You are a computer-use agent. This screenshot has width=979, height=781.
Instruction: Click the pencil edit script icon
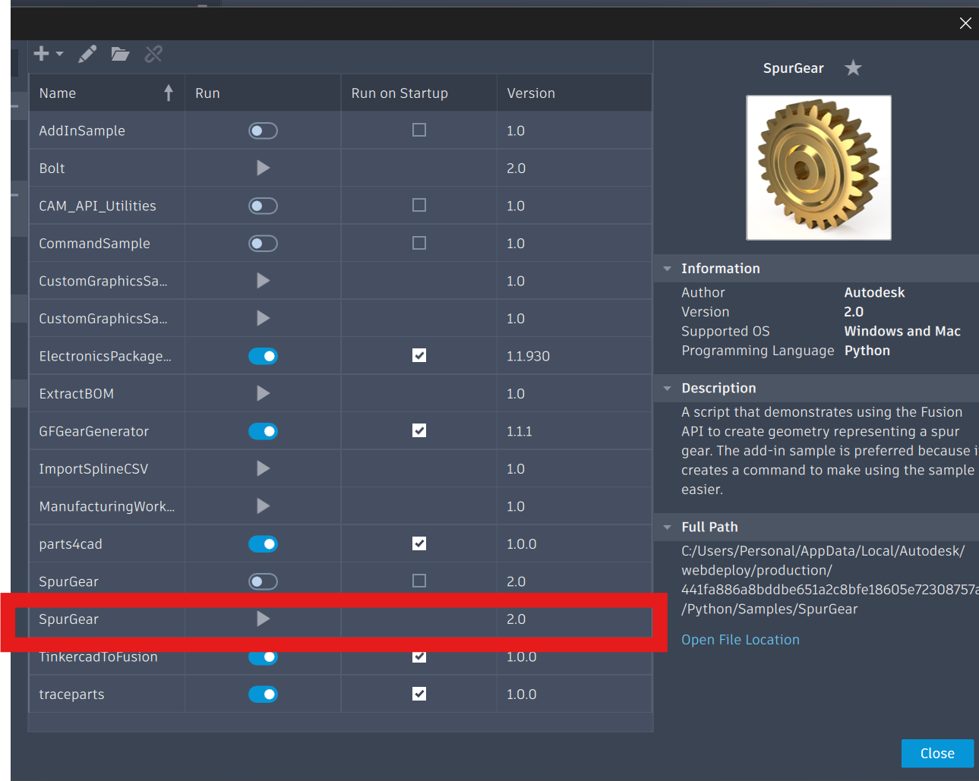pos(87,54)
